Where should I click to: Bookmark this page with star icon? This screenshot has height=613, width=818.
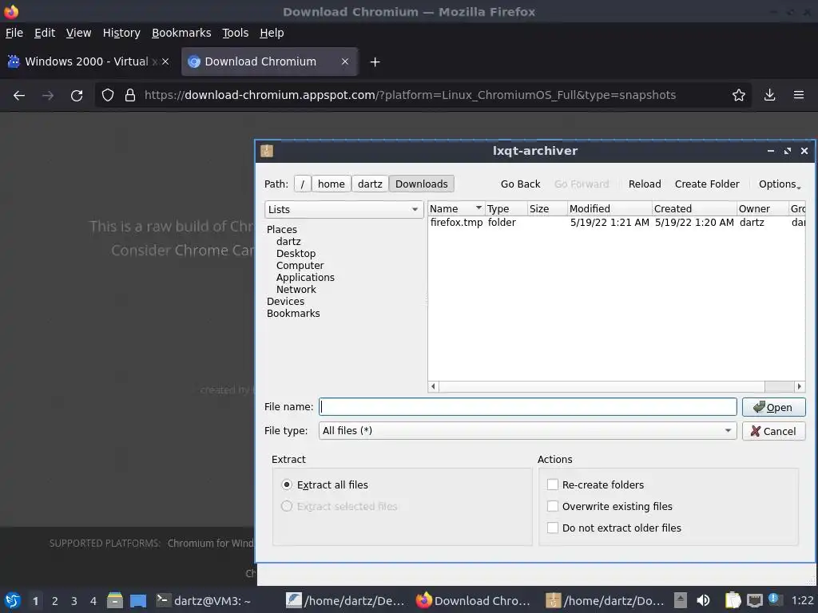[739, 96]
